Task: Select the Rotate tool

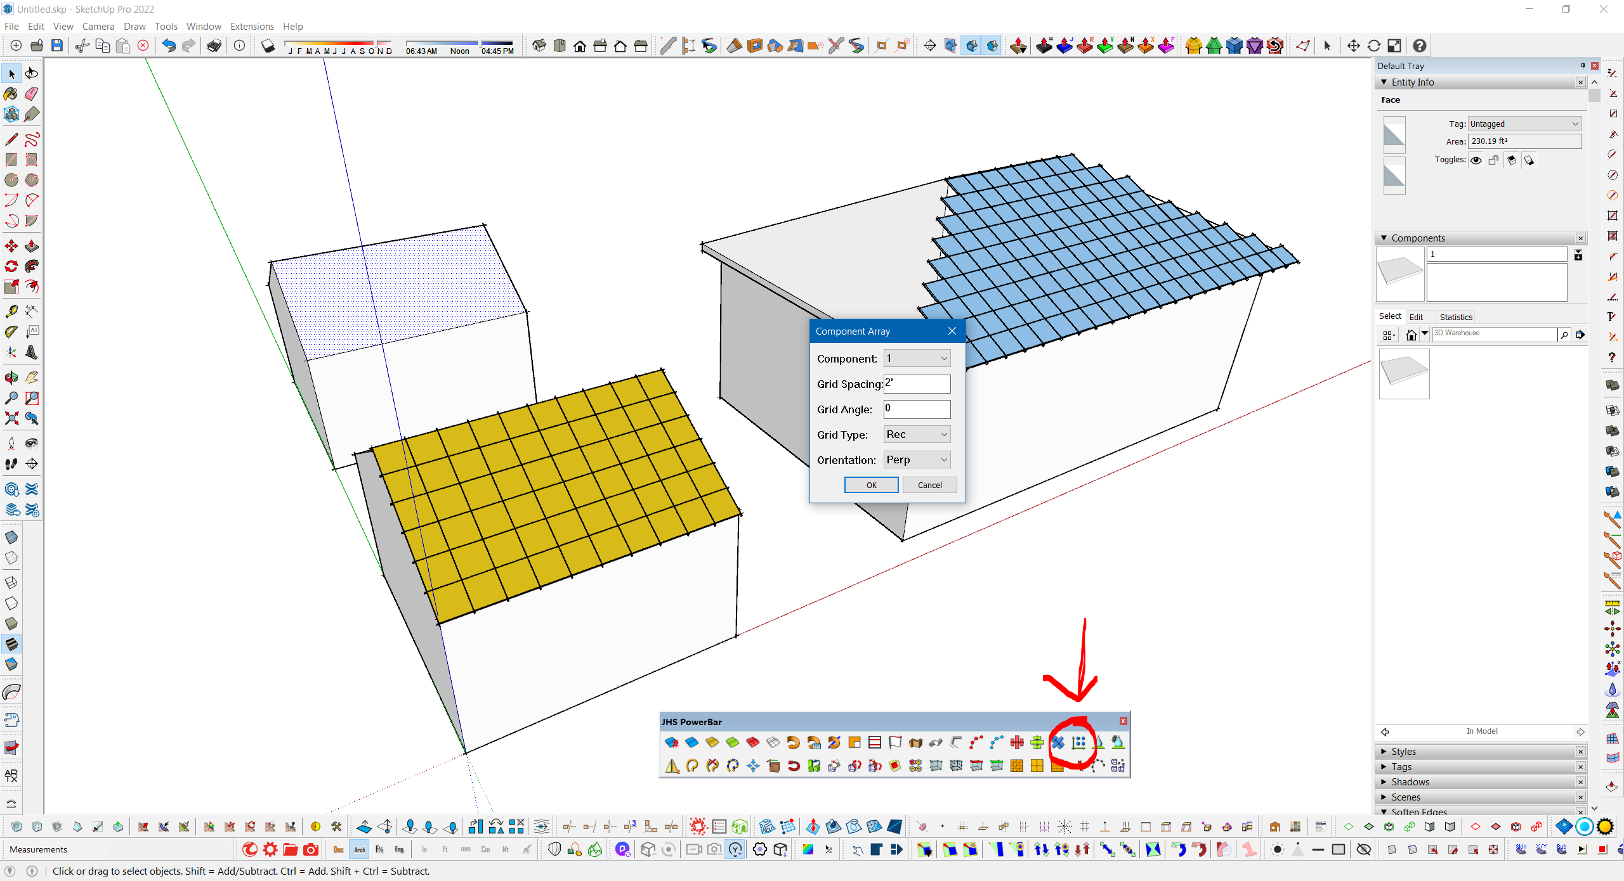Action: (11, 266)
